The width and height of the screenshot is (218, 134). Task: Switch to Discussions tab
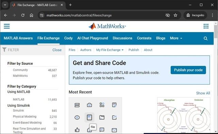point(122,38)
